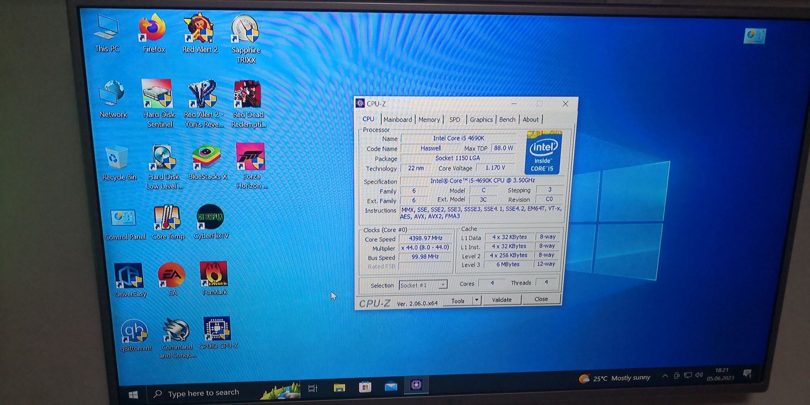The height and width of the screenshot is (405, 810).
Task: Open File Explorer from the taskbar
Action: [339, 387]
